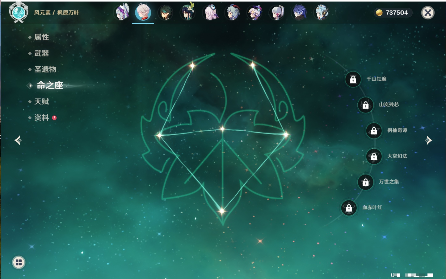Select the highlighted Kazuha character avatar

[x=143, y=12]
